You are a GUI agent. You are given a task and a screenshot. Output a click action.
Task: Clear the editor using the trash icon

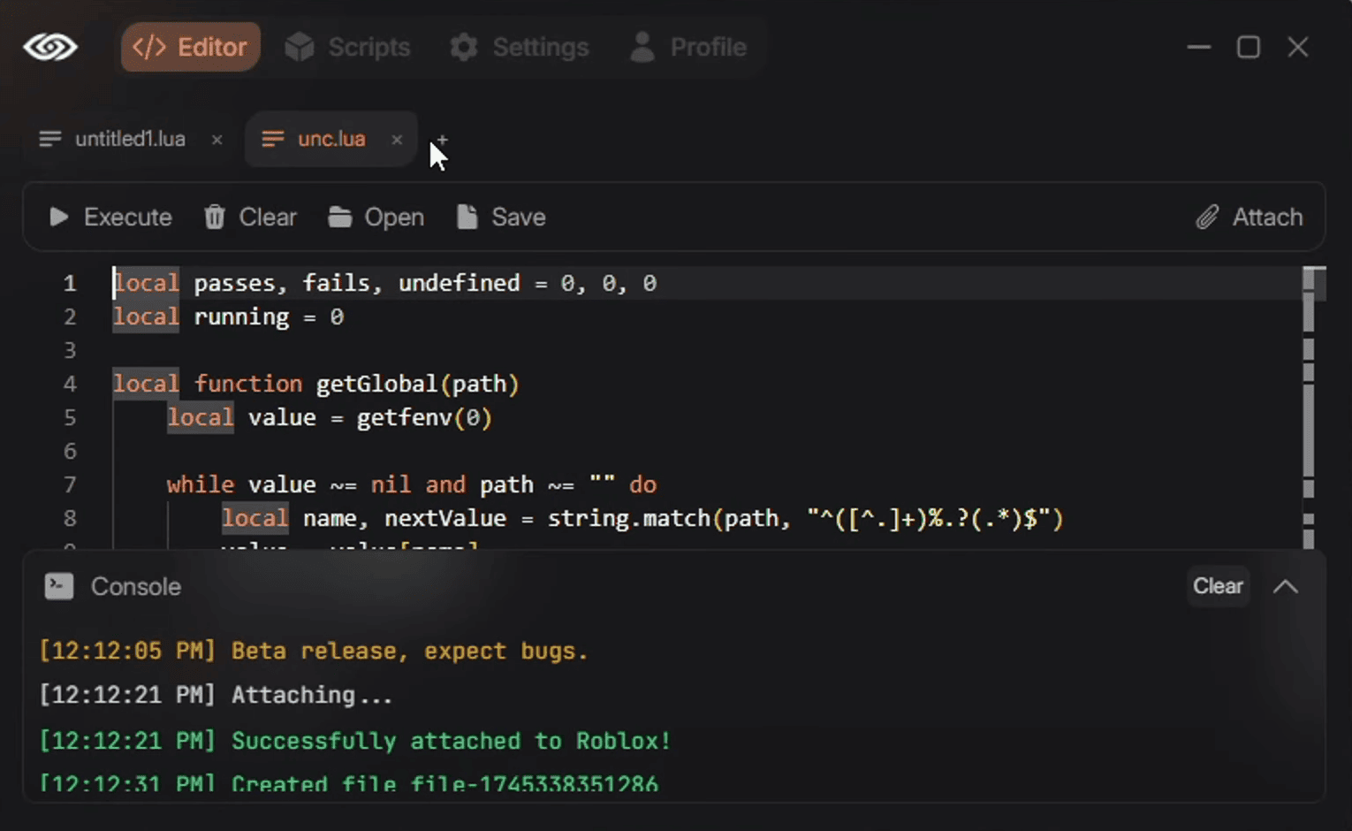point(214,217)
